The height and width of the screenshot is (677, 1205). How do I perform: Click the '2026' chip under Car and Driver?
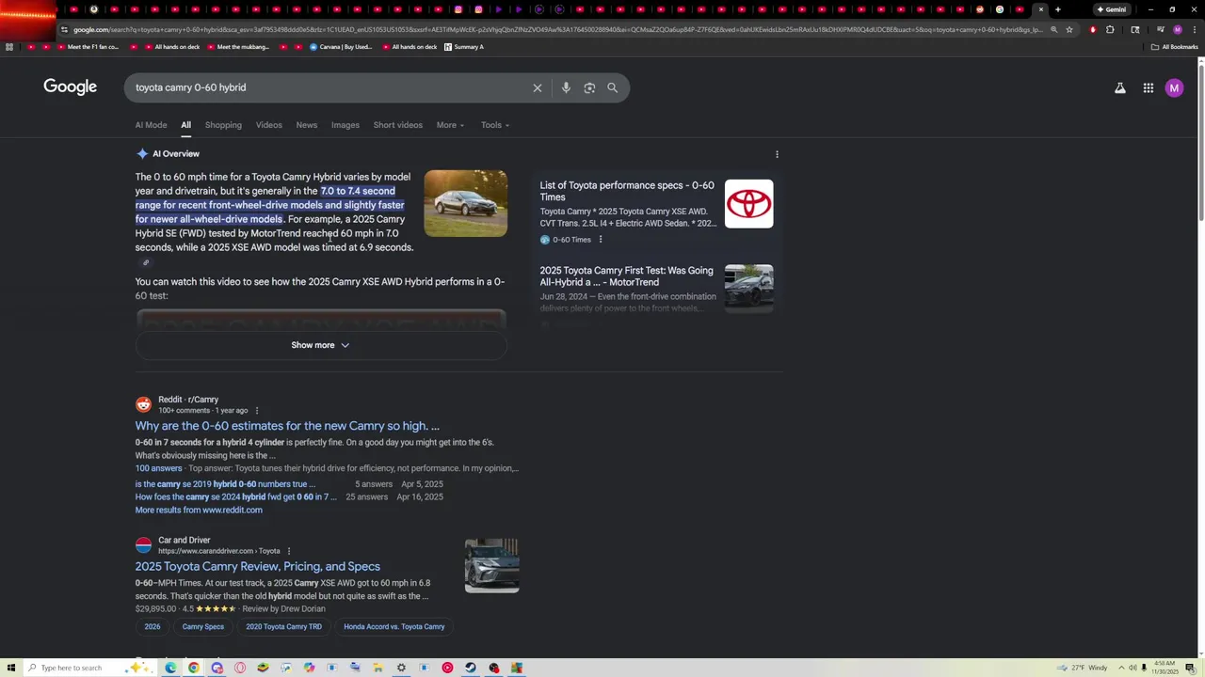point(153,627)
